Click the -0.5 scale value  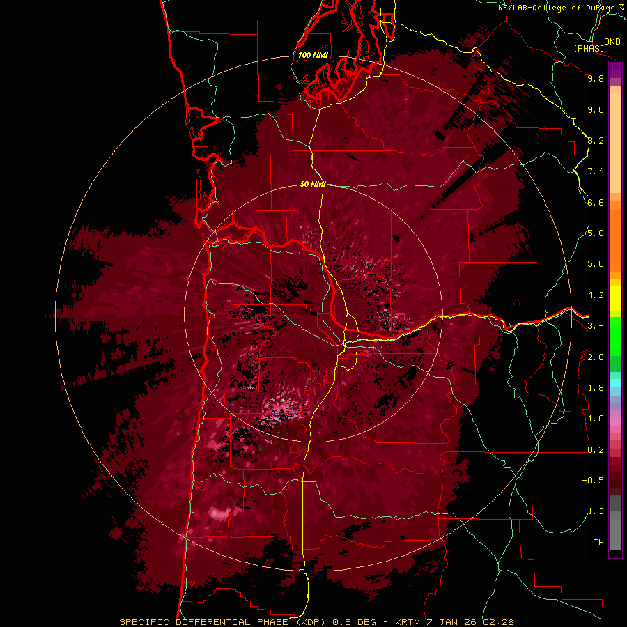click(593, 481)
